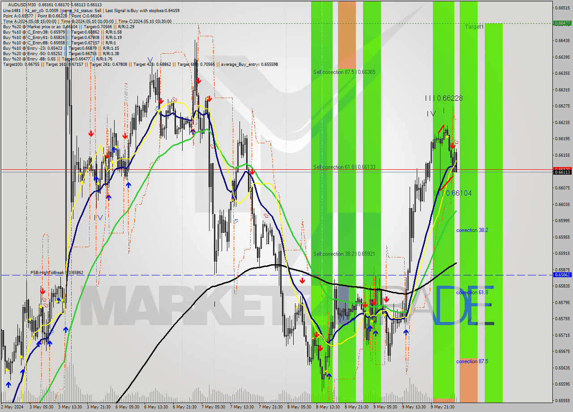
Task: Click the '8 May 21:30' time axis label
Action: point(357,407)
